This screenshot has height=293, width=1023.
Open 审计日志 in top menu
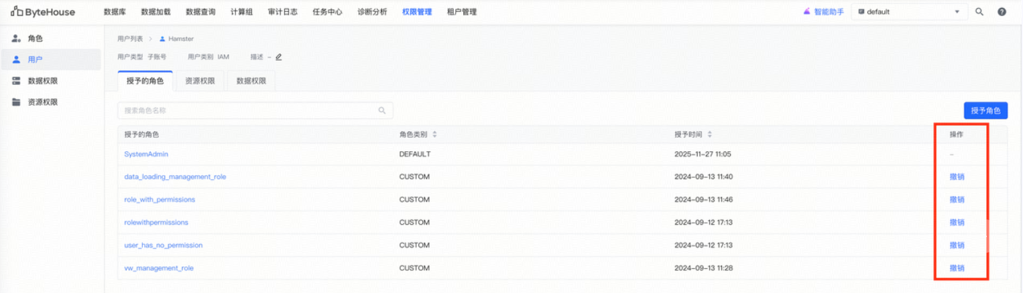[x=282, y=12]
